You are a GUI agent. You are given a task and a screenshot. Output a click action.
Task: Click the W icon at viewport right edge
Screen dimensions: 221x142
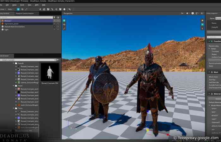[202, 21]
